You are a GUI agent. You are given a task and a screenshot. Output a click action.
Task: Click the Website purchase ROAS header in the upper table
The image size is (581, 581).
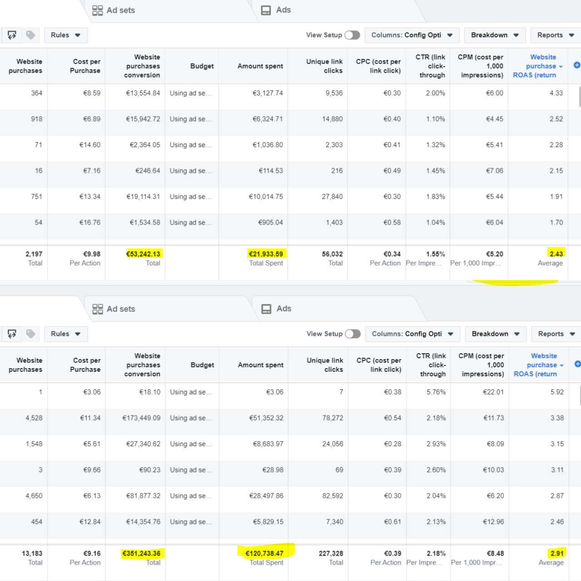click(x=537, y=66)
